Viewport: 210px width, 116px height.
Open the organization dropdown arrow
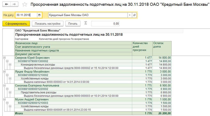130,15
